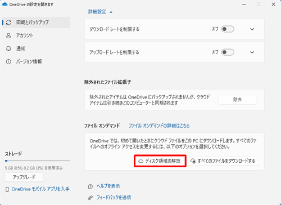Click the ディスク領域の解放 button
This screenshot has height=205, width=281.
(160, 161)
